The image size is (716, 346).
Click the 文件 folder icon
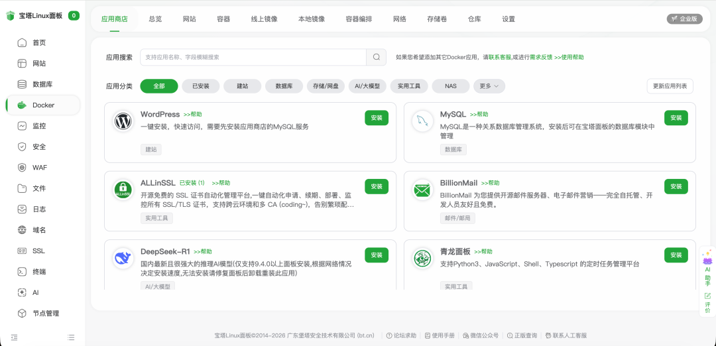(x=22, y=188)
